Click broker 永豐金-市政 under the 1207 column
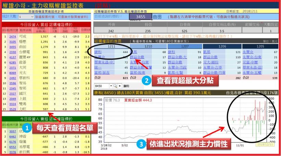281x156 pixels. pos(177,68)
